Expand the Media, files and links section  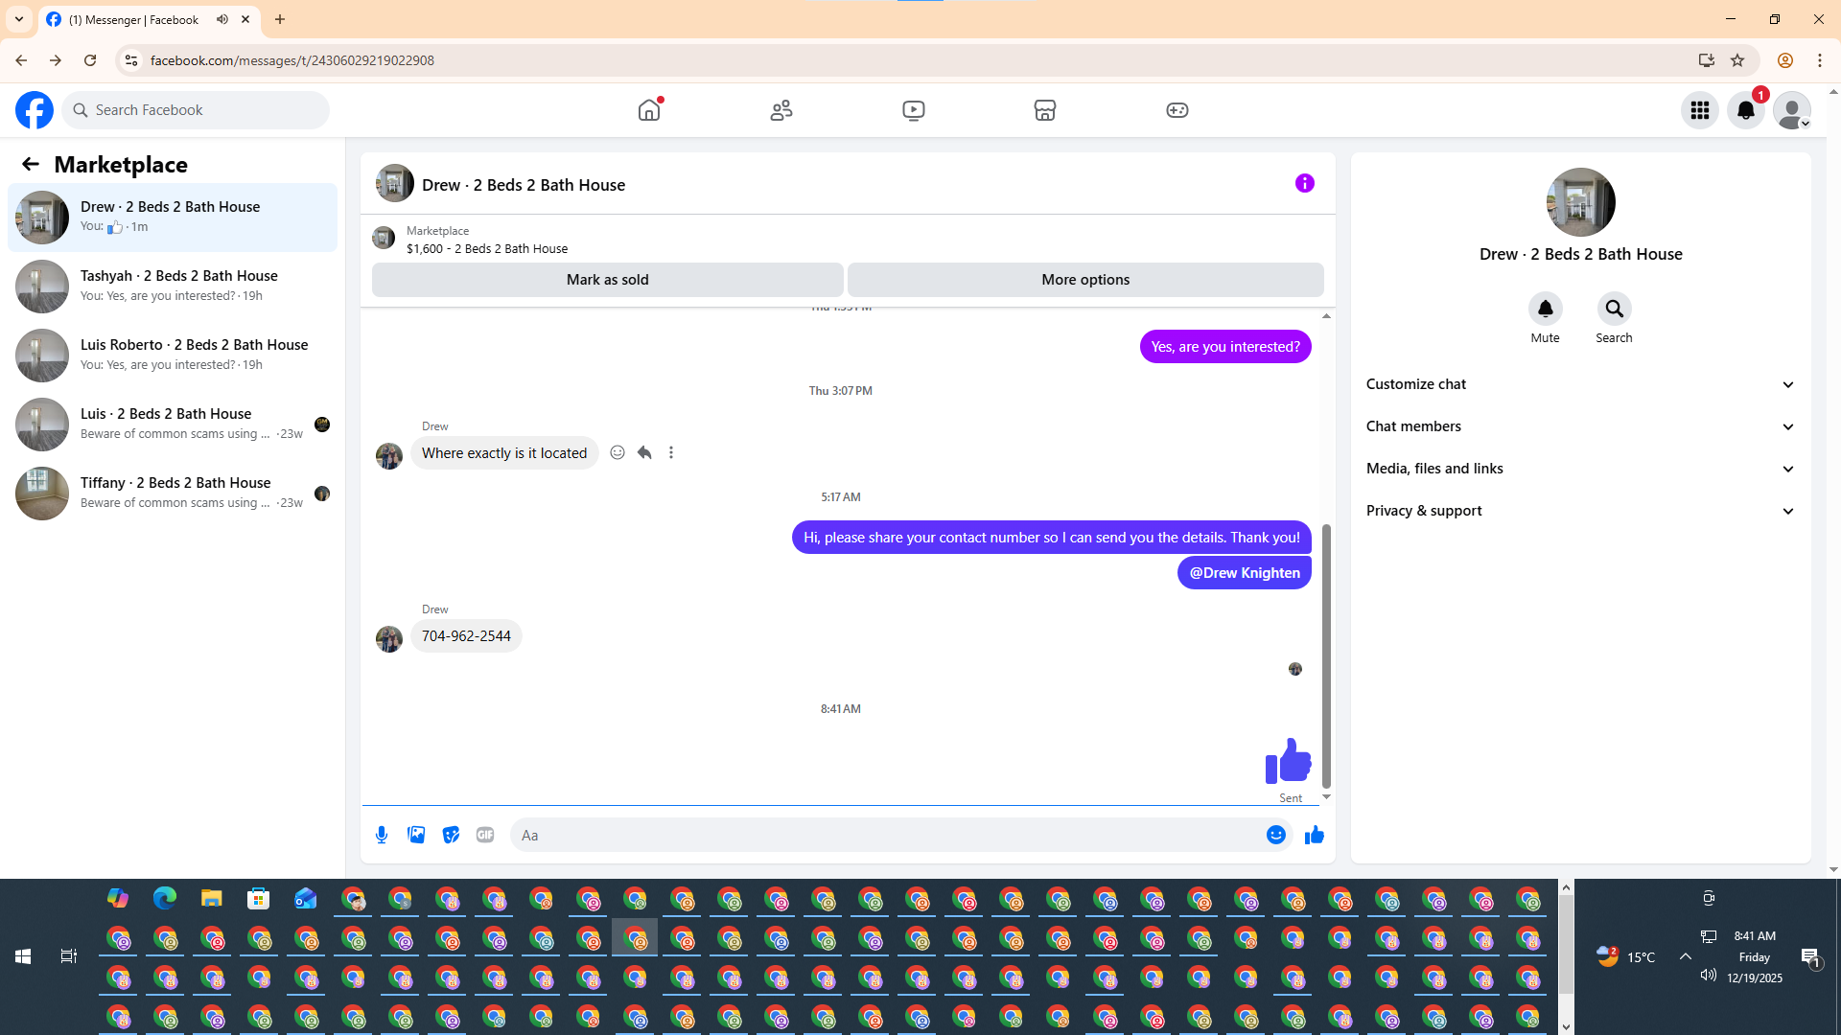click(1580, 469)
